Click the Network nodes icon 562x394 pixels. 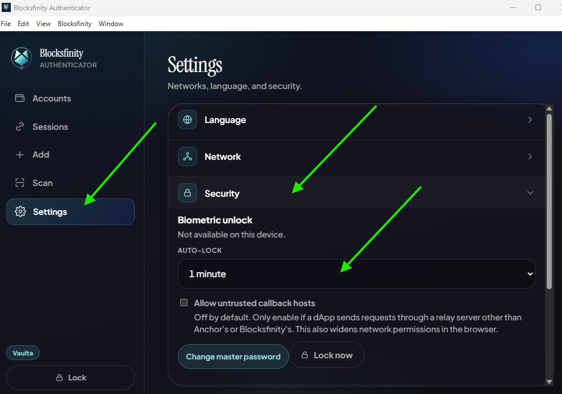[x=188, y=156]
